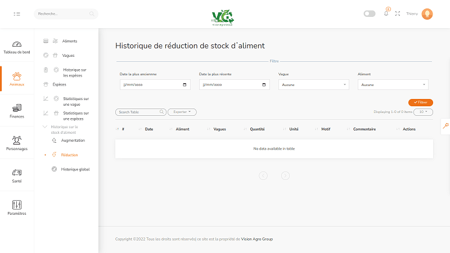Screen dimensions: 450x253
Task: Expand the Aliment filter dropdown
Action: point(393,85)
